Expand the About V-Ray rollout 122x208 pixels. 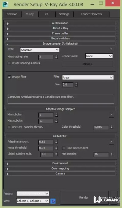point(60,28)
